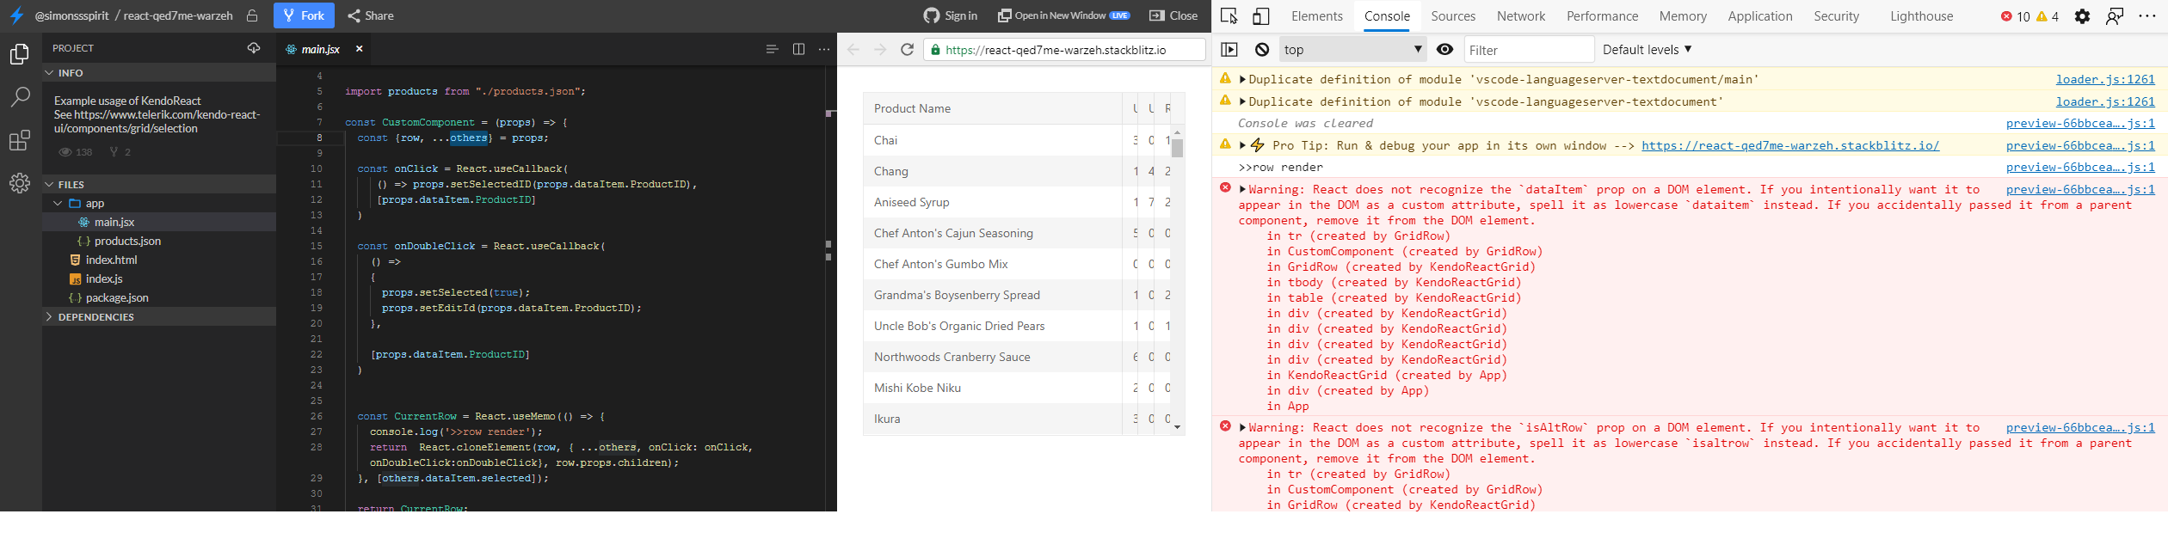Viewport: 2168px width, 557px height.
Task: Toggle the console live expression eye
Action: coord(1445,50)
